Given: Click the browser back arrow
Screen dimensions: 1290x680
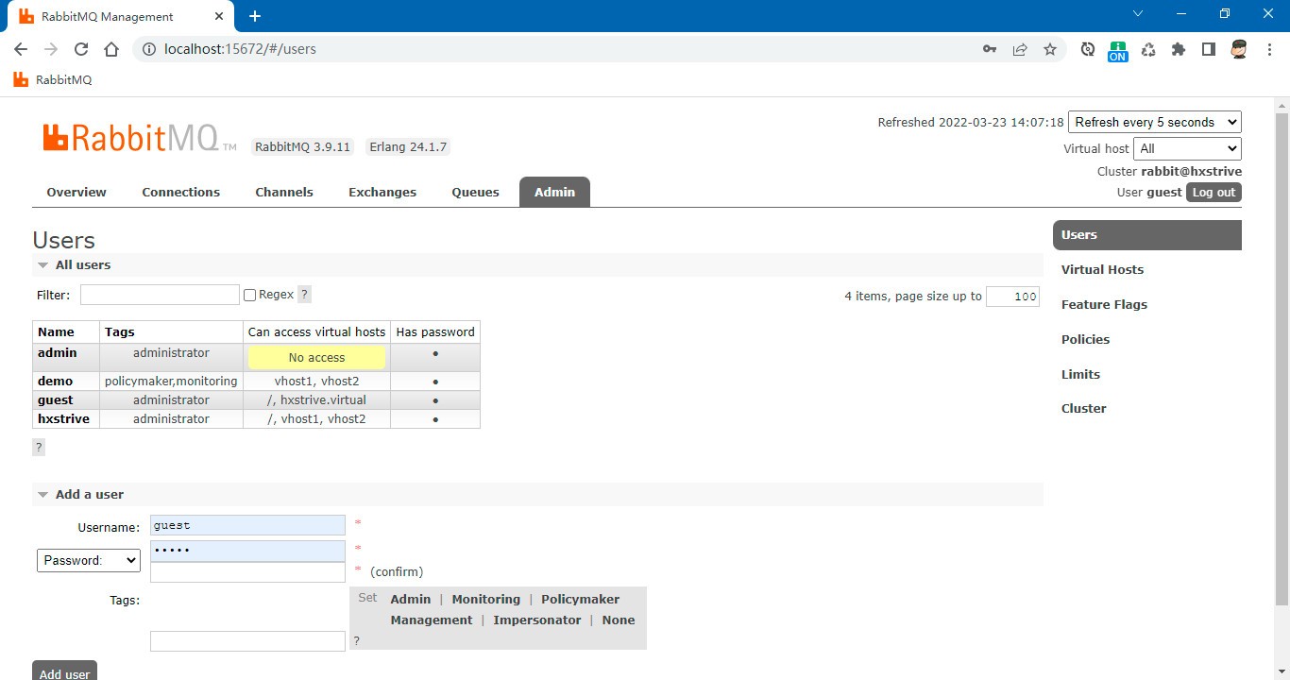Looking at the screenshot, I should pyautogui.click(x=21, y=49).
